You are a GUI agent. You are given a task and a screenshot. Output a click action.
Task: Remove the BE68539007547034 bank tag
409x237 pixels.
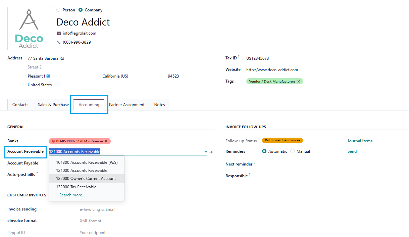106,141
